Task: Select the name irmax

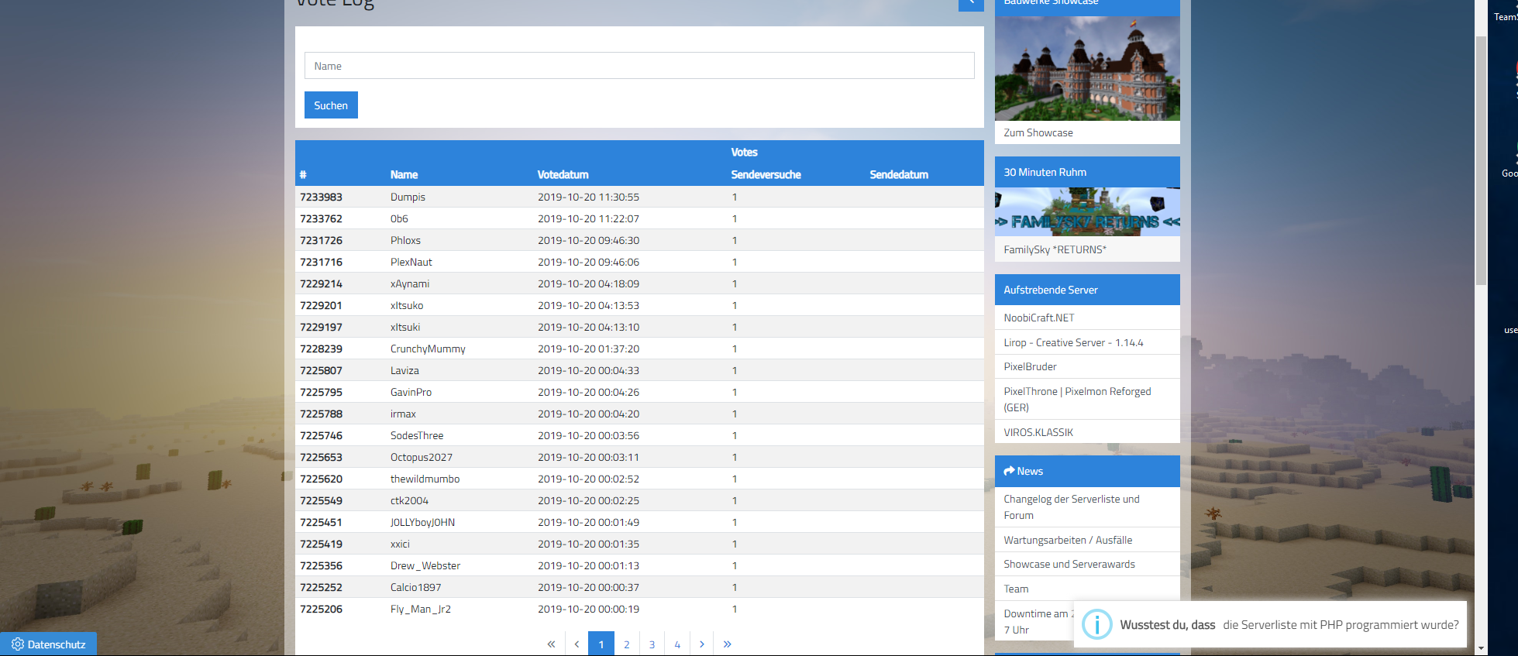Action: pos(403,414)
